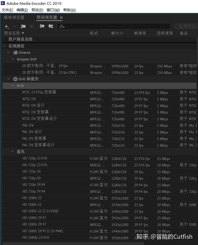Click the preset settings sliders icon
198x245 pixels.
32,26
